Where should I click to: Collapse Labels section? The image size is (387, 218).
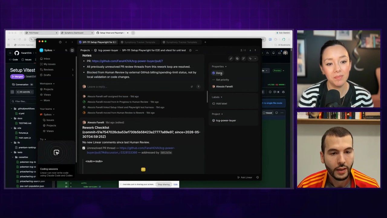(x=217, y=97)
